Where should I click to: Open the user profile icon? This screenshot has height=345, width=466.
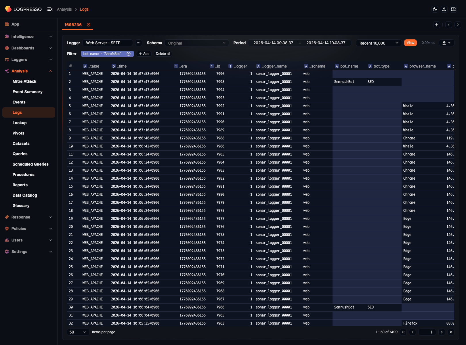pos(444,9)
